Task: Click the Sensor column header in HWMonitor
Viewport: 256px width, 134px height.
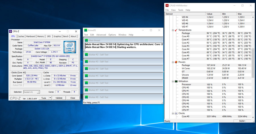Action: pyautogui.click(x=185, y=14)
